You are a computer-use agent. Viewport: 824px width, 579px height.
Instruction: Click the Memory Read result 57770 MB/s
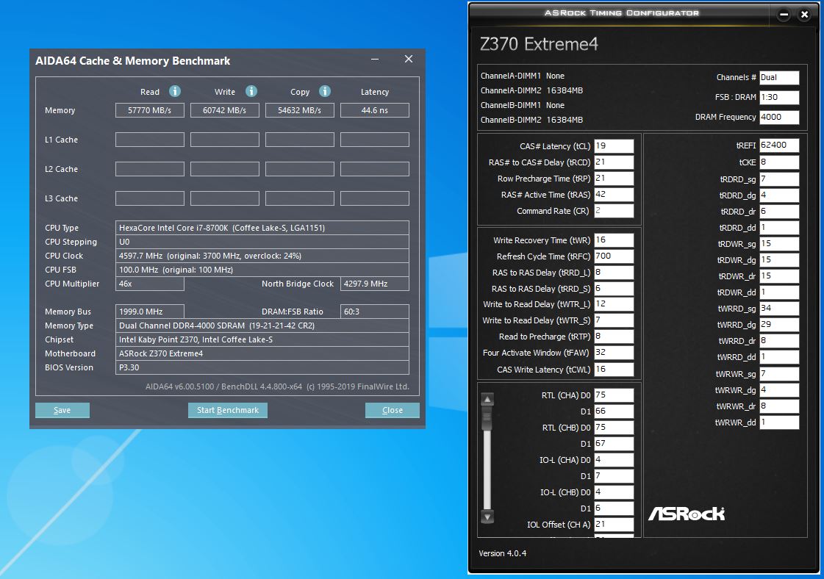click(150, 110)
